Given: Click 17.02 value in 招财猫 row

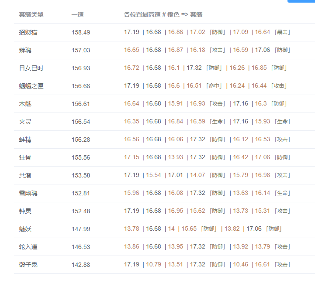Looking at the screenshot, I should click(x=197, y=32).
